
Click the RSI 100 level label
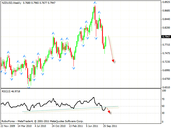coord(164,91)
